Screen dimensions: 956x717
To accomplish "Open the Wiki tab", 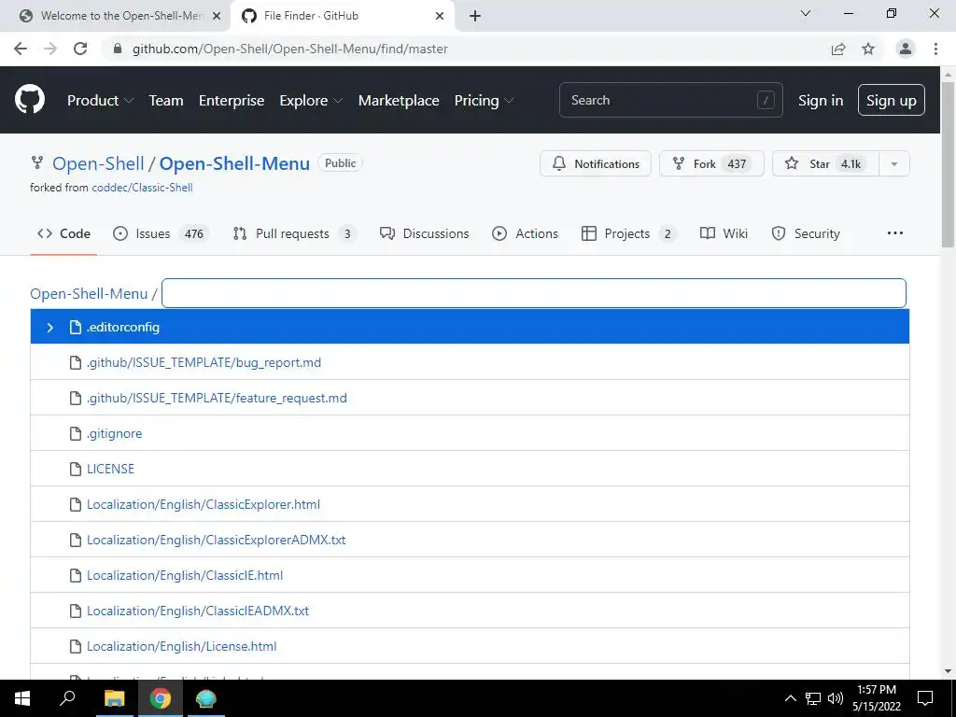I will pyautogui.click(x=724, y=233).
